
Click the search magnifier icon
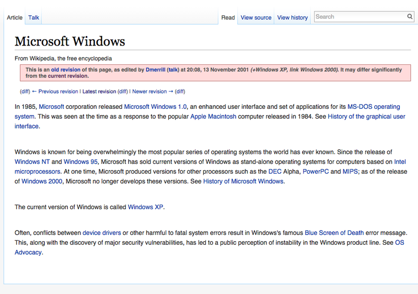[410, 17]
